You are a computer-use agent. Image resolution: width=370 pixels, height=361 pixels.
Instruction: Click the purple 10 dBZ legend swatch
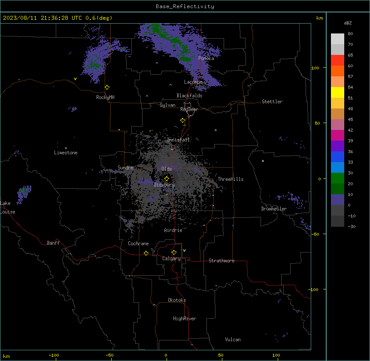pos(337,200)
